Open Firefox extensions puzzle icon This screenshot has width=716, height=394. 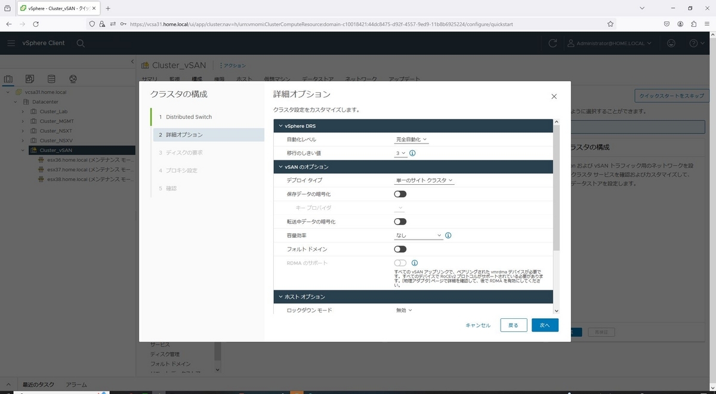click(x=694, y=24)
